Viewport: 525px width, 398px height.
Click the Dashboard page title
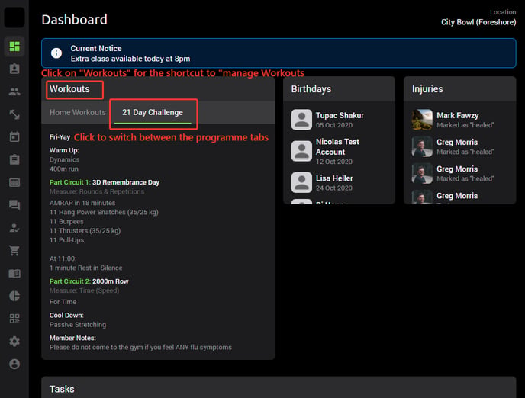(74, 20)
